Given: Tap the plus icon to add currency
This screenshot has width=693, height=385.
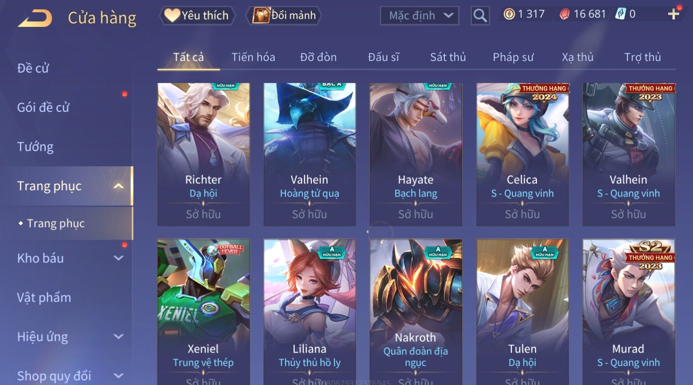Looking at the screenshot, I should click(x=674, y=14).
